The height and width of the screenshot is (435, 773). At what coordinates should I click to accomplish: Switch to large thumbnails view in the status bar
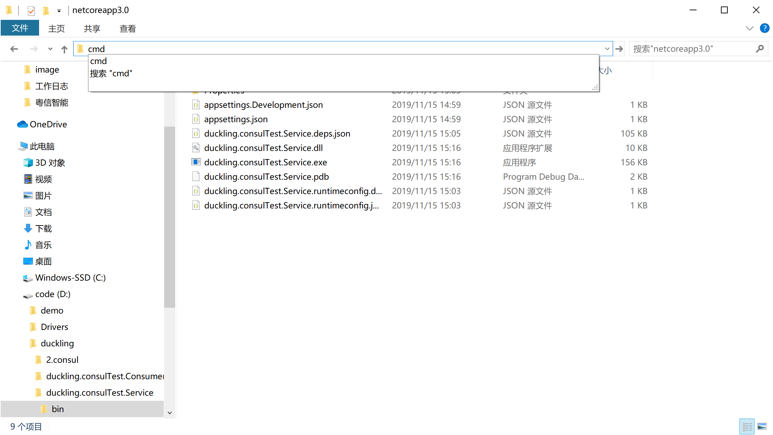tap(762, 426)
